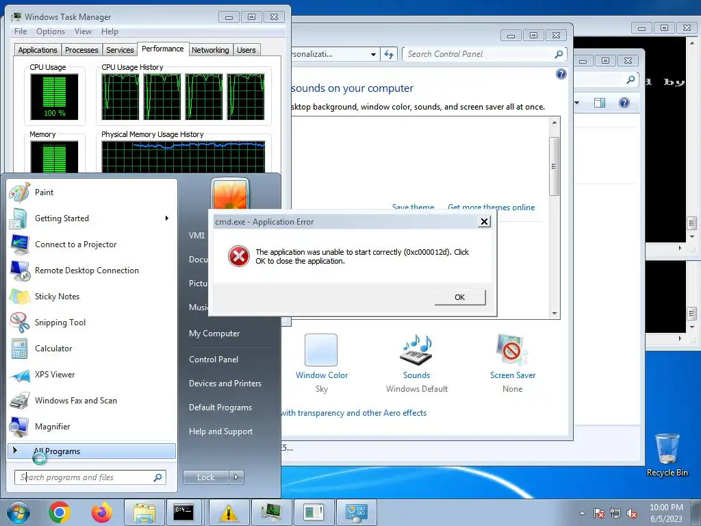
Task: Open Help and Support
Action: [221, 431]
